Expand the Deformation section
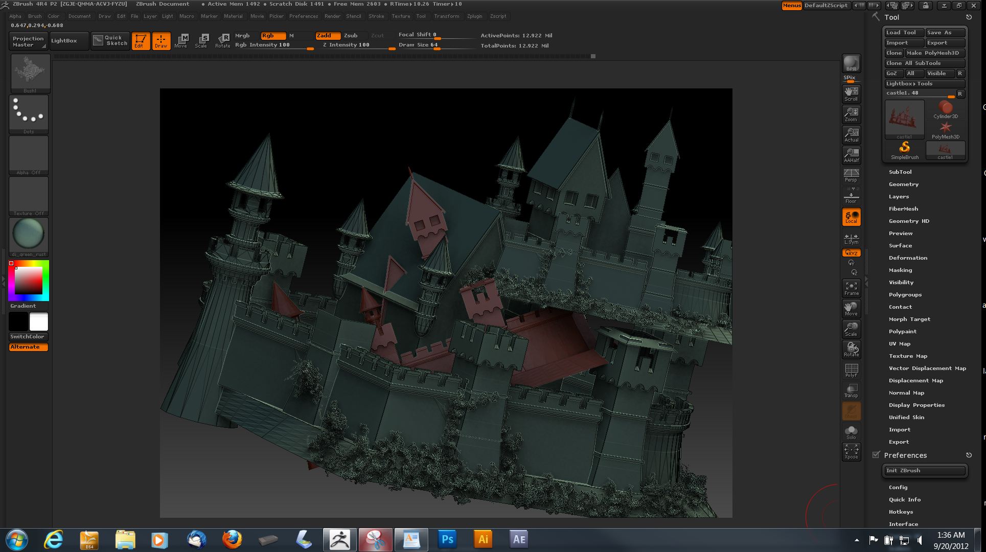This screenshot has height=552, width=986. [907, 258]
